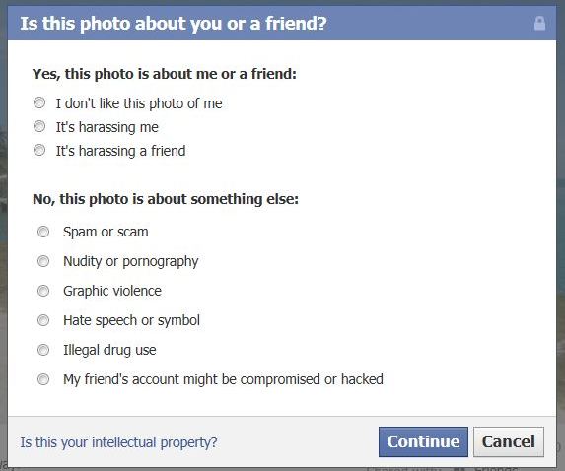This screenshot has height=471, width=565.
Task: Click the "Nudity or pornography" label text
Action: tap(131, 262)
